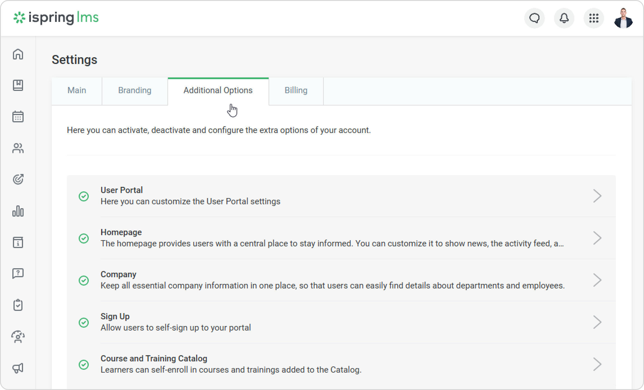Image resolution: width=644 pixels, height=390 pixels.
Task: Click the notification bell icon
Action: pyautogui.click(x=564, y=18)
